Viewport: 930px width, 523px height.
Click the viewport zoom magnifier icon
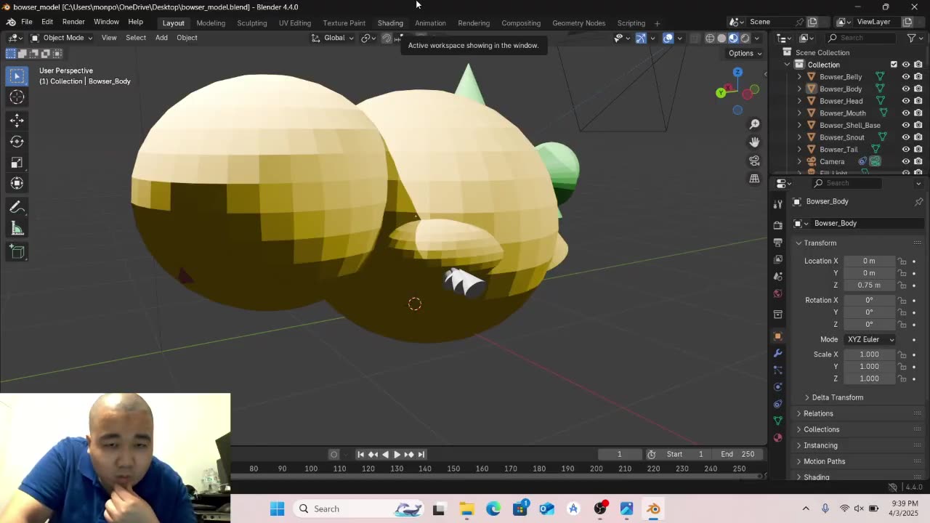point(754,124)
